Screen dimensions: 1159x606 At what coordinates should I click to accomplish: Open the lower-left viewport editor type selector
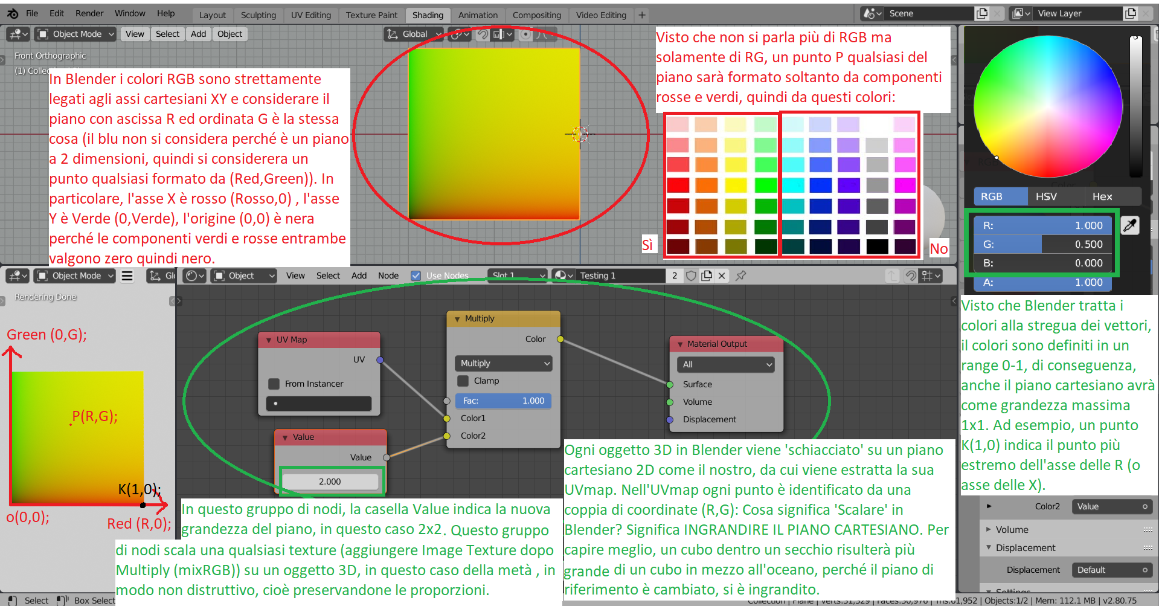18,276
